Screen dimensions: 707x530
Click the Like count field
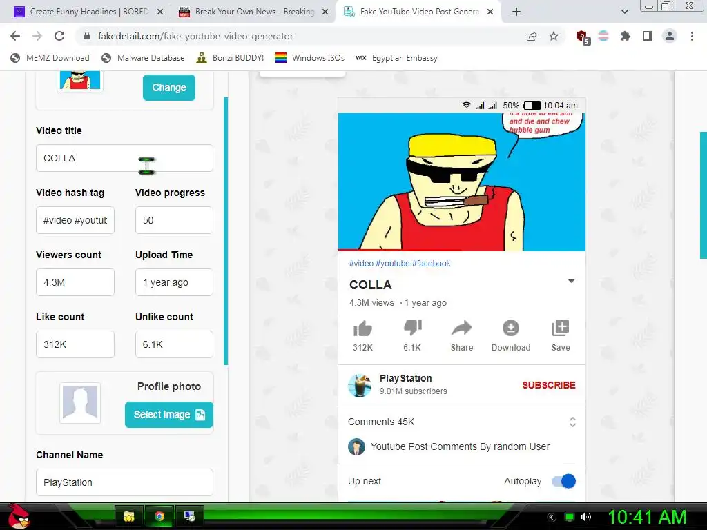click(x=75, y=344)
